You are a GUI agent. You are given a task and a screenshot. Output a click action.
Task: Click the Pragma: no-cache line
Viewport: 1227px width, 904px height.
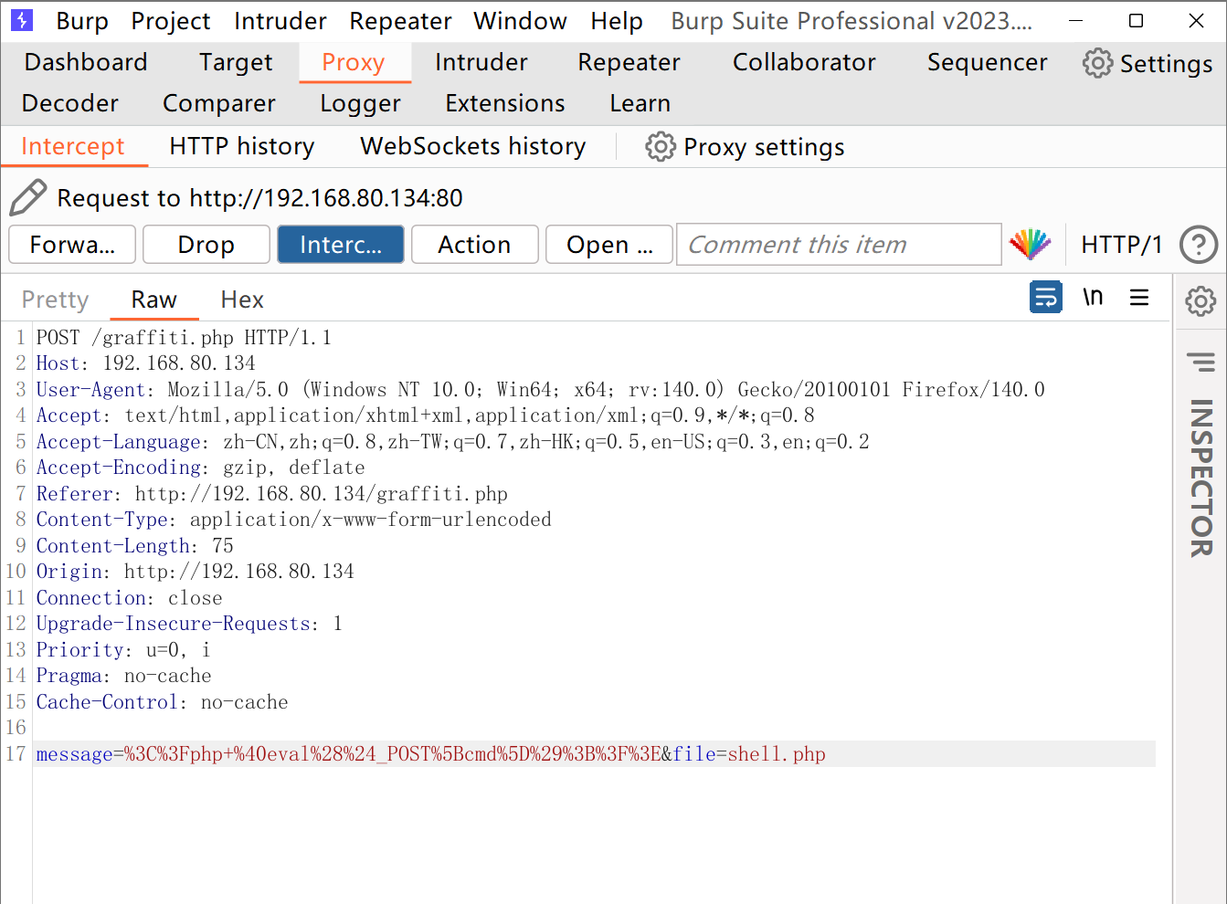[x=123, y=676]
